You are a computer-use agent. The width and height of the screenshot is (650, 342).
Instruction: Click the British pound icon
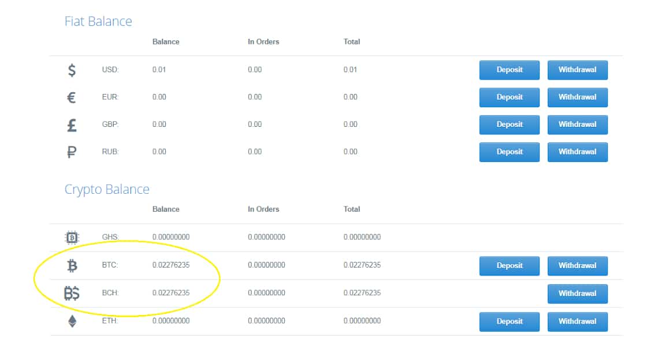pyautogui.click(x=72, y=125)
